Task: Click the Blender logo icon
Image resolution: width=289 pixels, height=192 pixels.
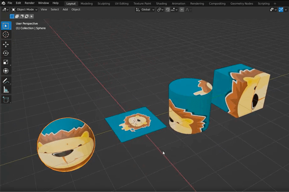Action: [3, 3]
